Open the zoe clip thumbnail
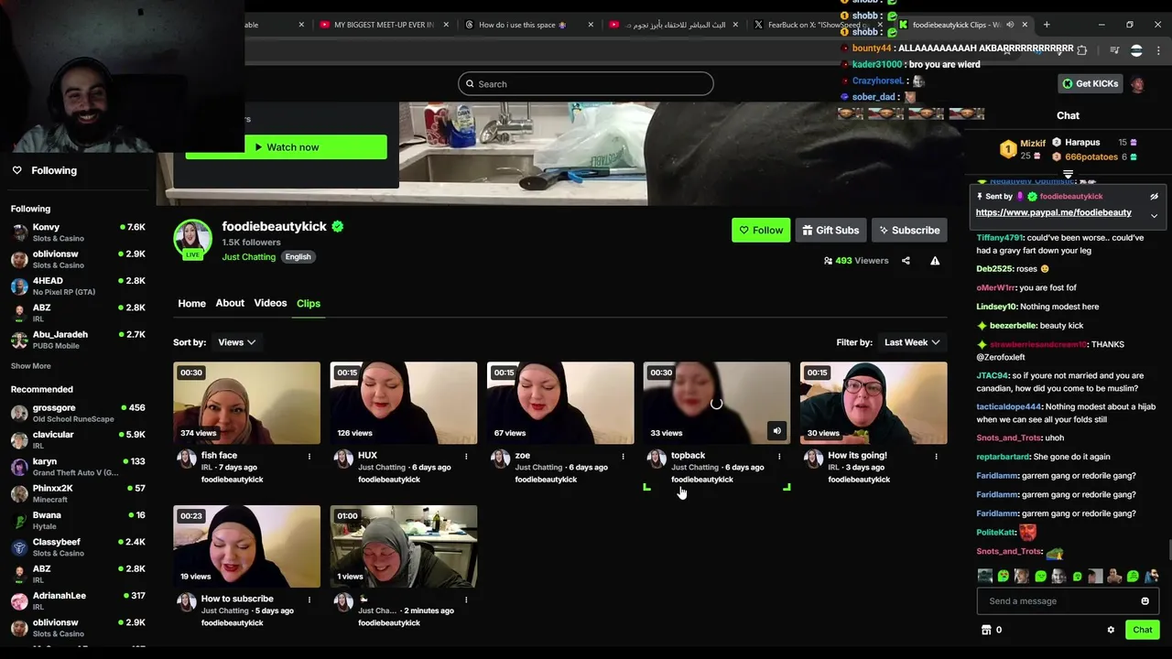The width and height of the screenshot is (1172, 659). 560,403
